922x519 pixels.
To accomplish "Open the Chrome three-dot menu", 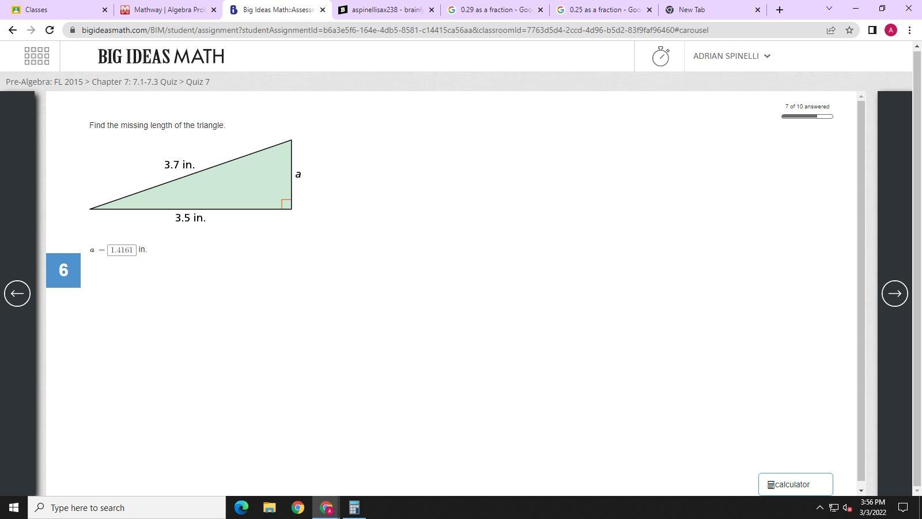I will pyautogui.click(x=909, y=30).
